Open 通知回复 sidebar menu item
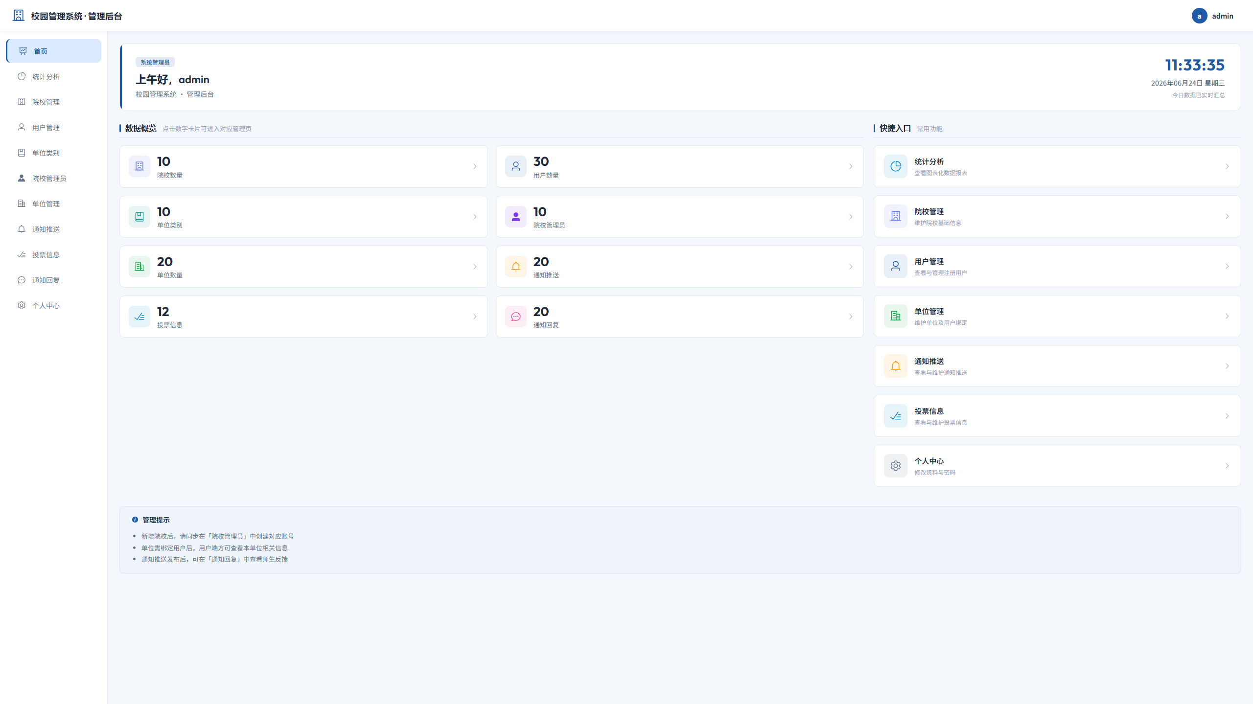Screen dimensions: 1253x704 54,280
